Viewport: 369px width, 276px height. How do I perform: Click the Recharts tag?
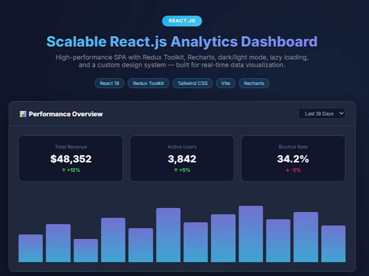pyautogui.click(x=254, y=83)
